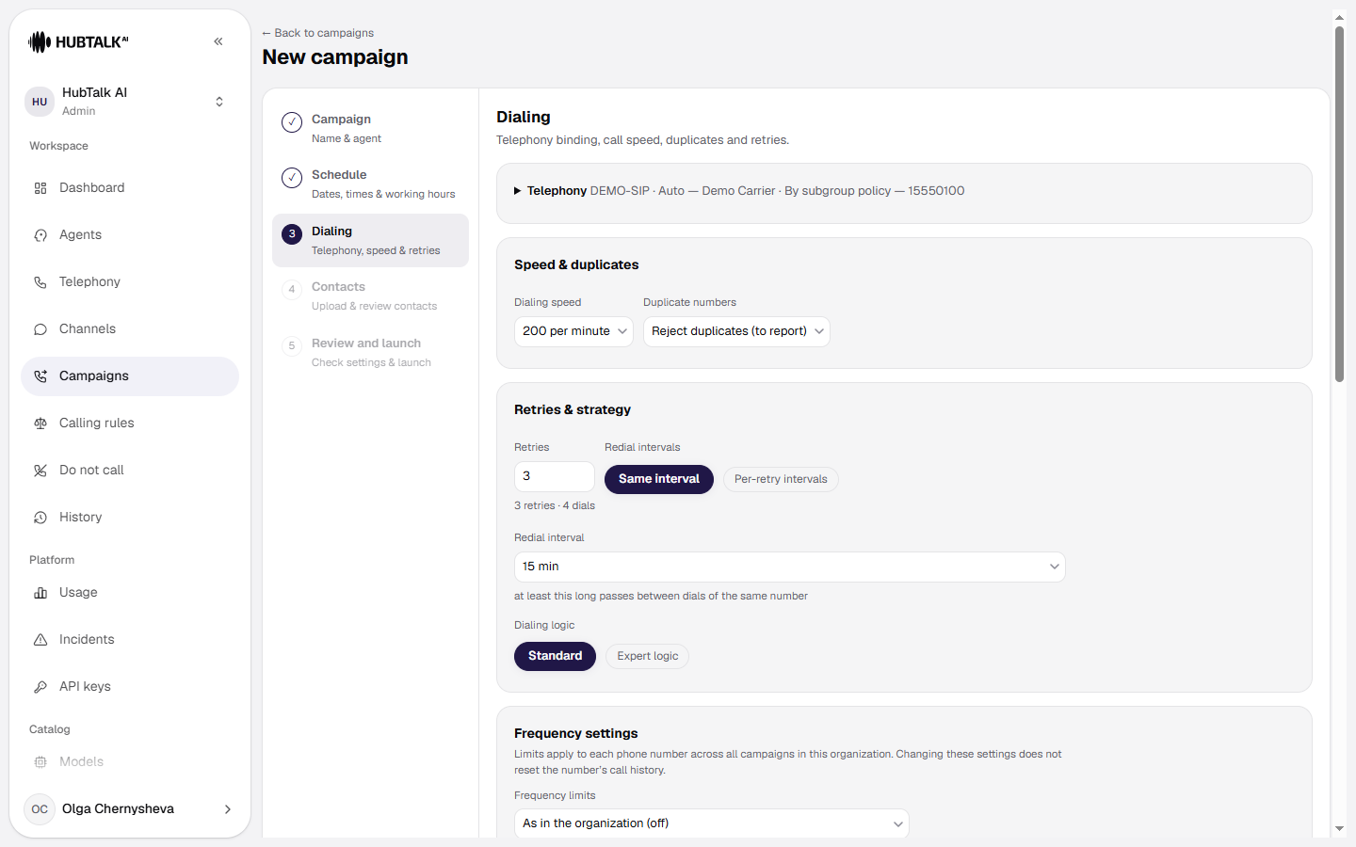Switch to Per-retry intervals
Screen dimensions: 1356x847
[781, 479]
